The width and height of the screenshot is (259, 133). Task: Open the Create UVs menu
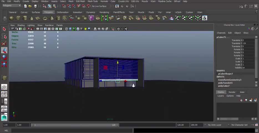[x=123, y=1]
